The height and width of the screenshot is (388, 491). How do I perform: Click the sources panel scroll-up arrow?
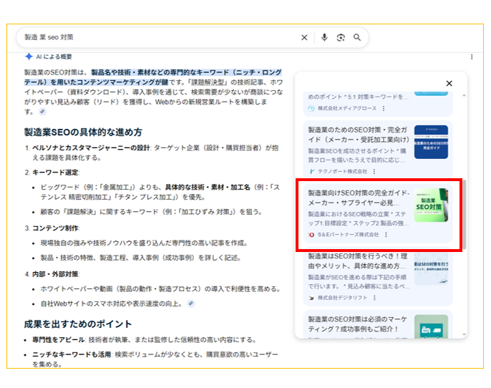pos(464,95)
